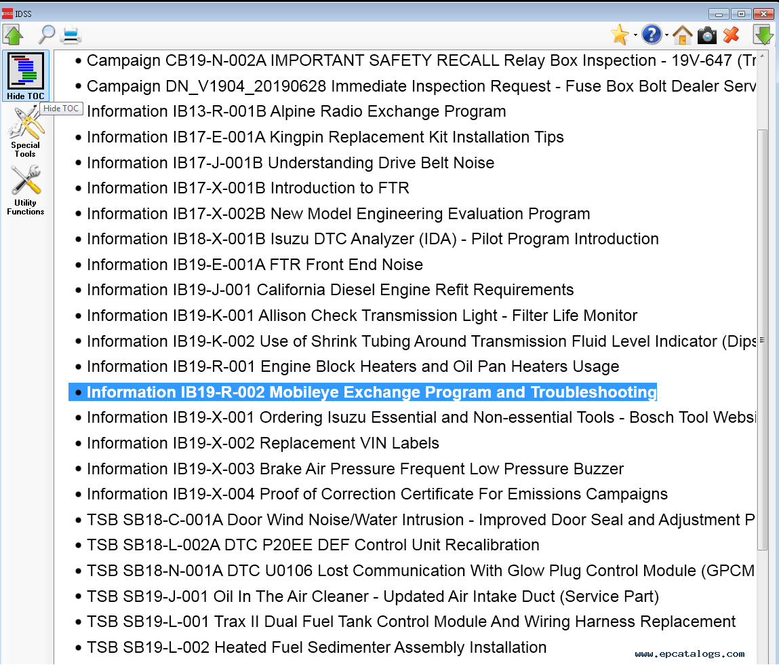This screenshot has height=665, width=779.
Task: Select IB19-K-002 Shrink Tubing bulletin
Action: [x=421, y=341]
